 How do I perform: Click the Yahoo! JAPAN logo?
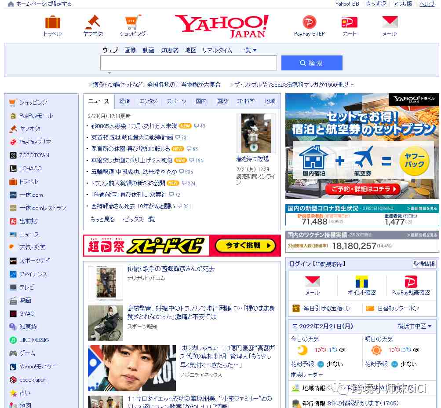[221, 26]
